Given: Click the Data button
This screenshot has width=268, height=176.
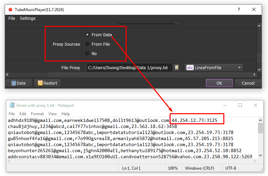Looking at the screenshot, I should click(18, 83).
